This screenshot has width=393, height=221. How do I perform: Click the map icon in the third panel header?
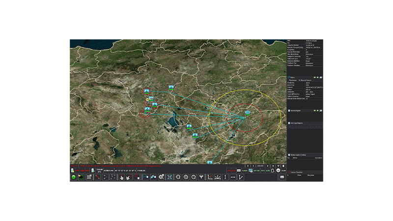point(321,110)
